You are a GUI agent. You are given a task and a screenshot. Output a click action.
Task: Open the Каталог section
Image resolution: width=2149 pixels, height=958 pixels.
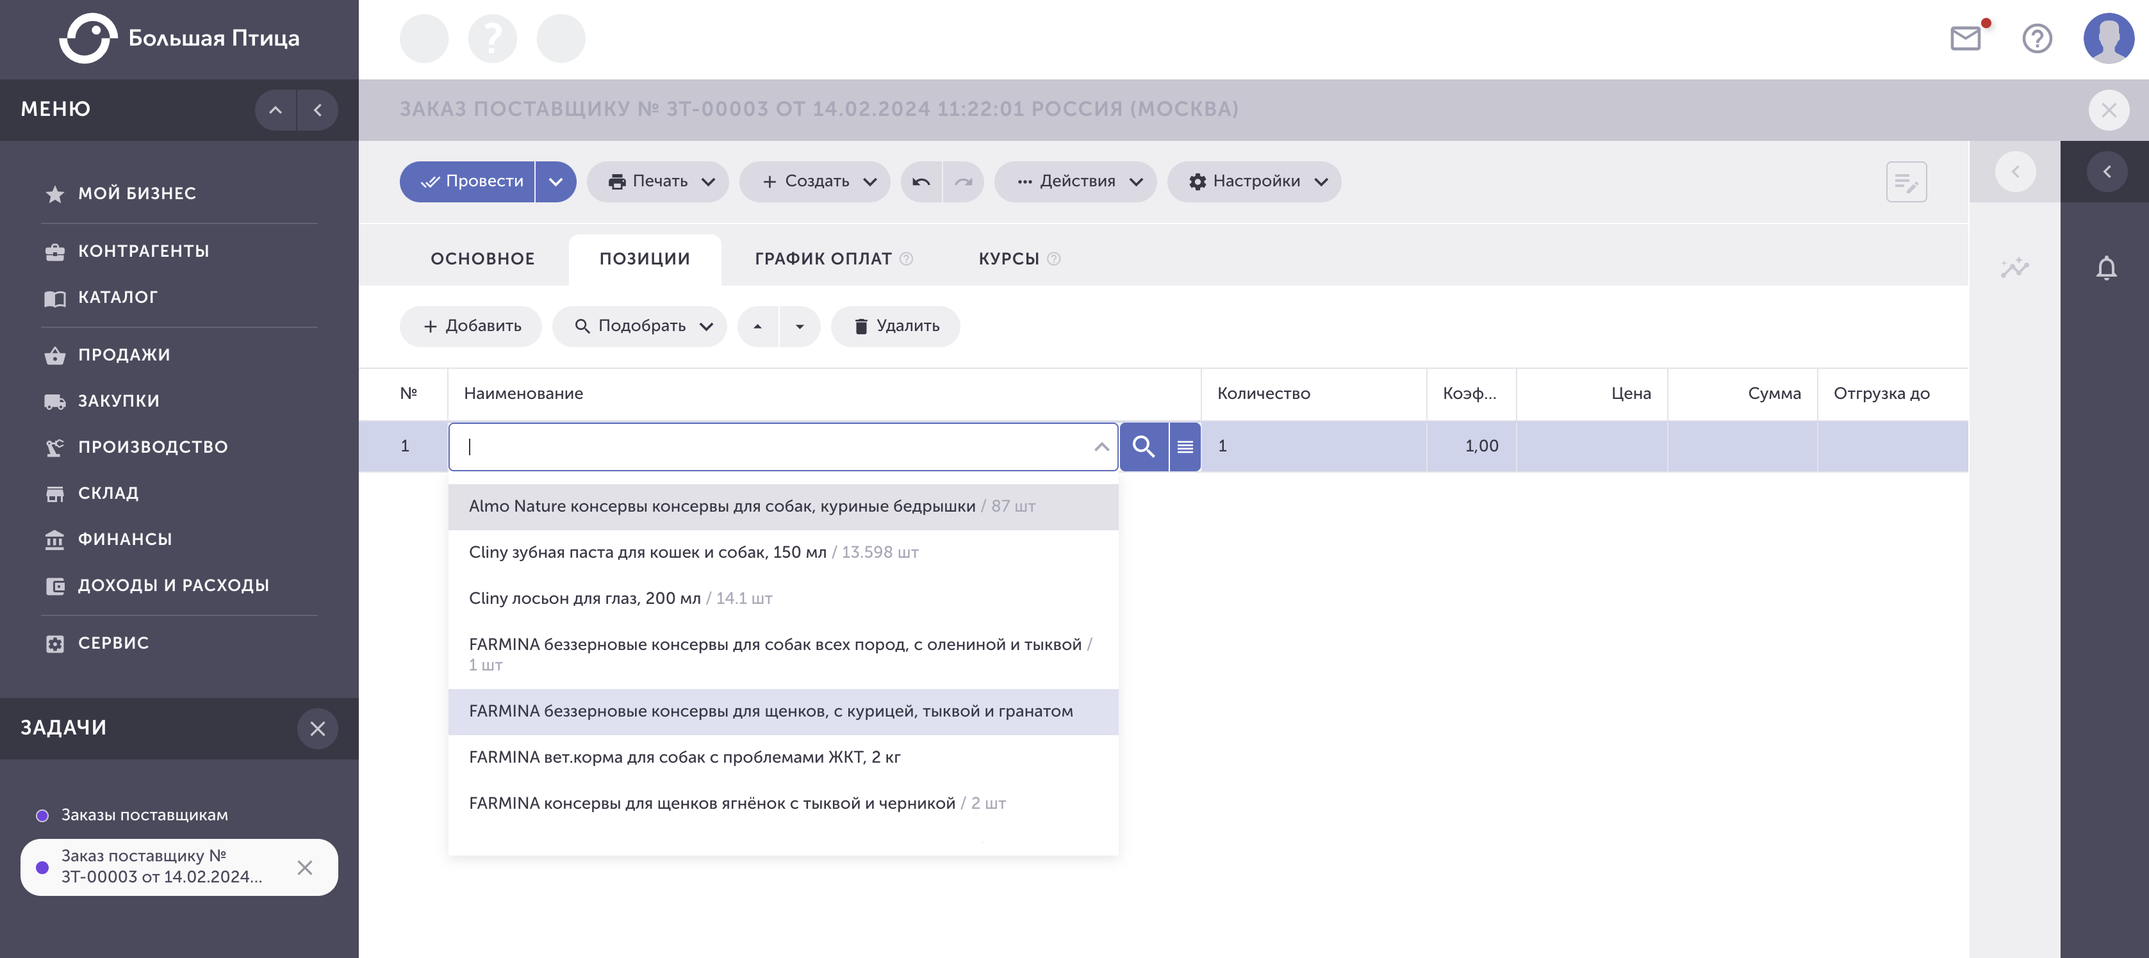[101, 298]
